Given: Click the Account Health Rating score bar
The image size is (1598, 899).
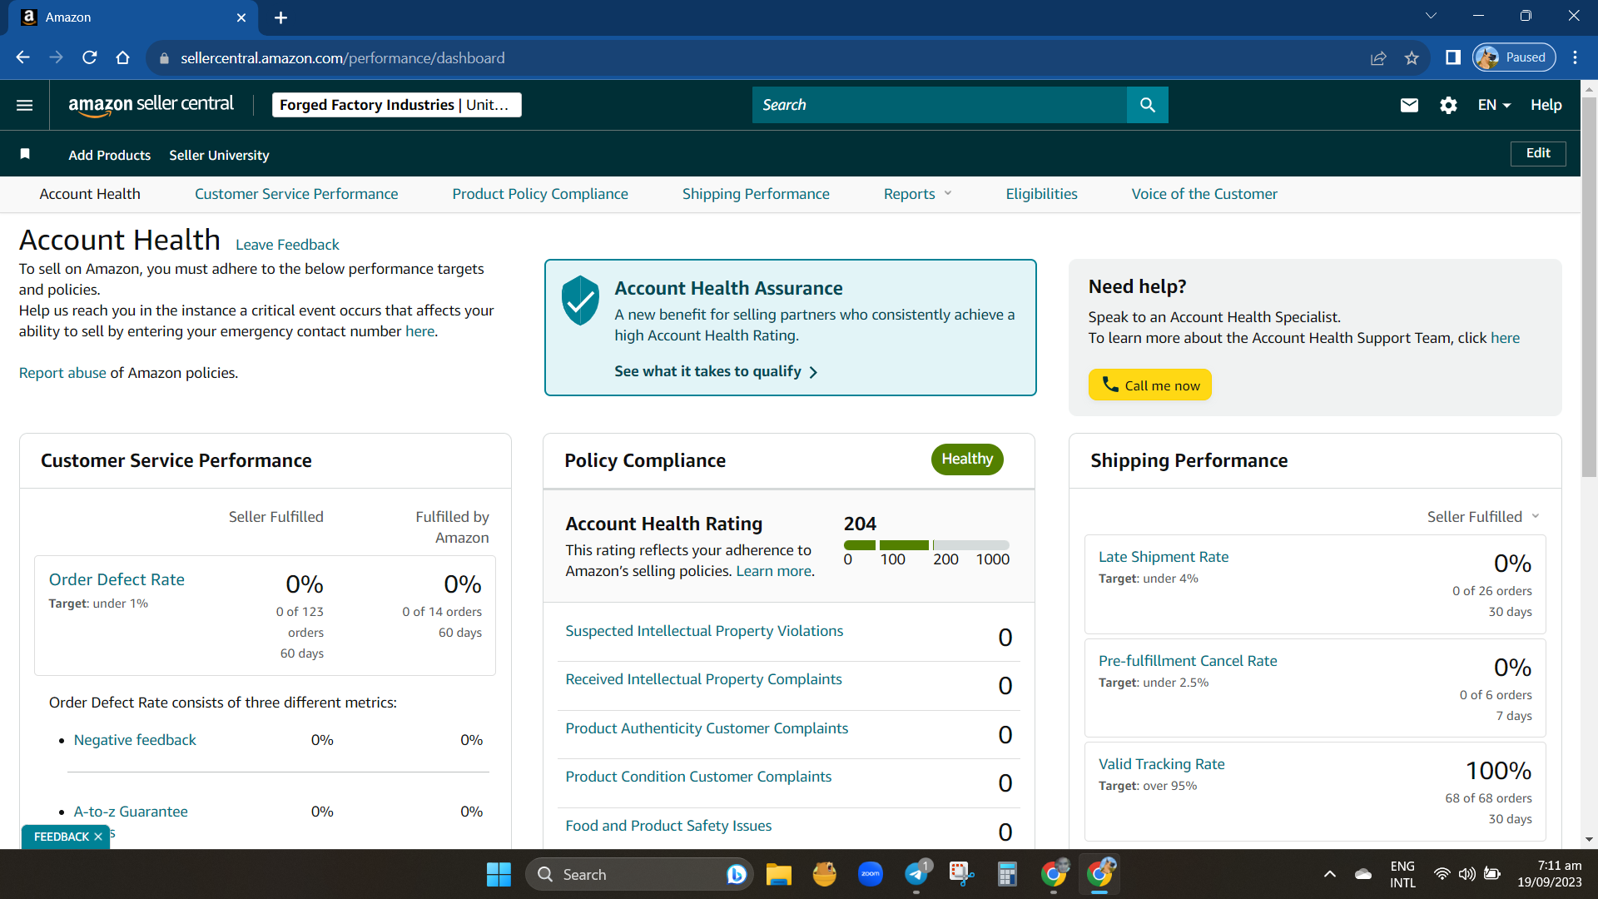Looking at the screenshot, I should (926, 545).
